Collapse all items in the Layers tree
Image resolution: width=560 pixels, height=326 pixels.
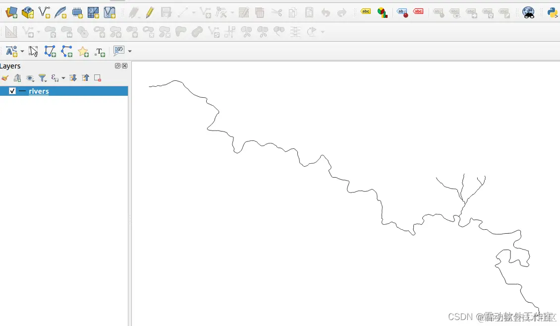[85, 78]
